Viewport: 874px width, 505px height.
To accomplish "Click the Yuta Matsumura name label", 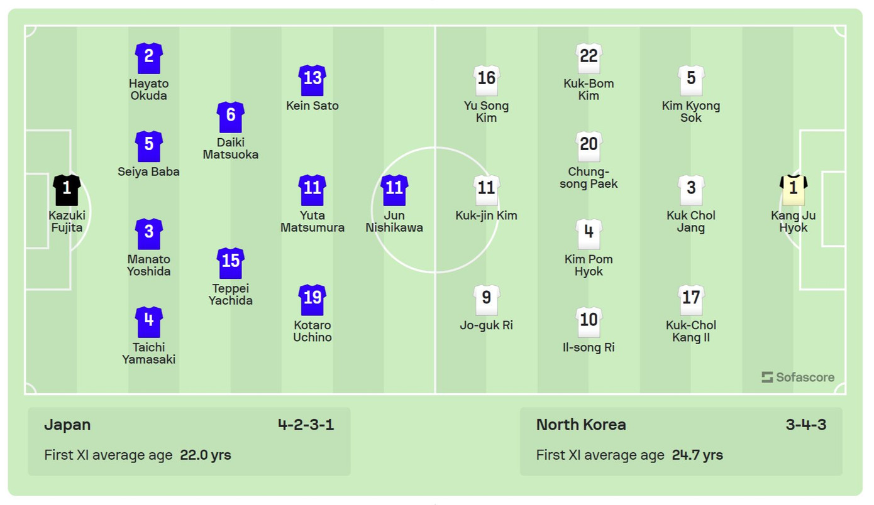I will pos(313,221).
